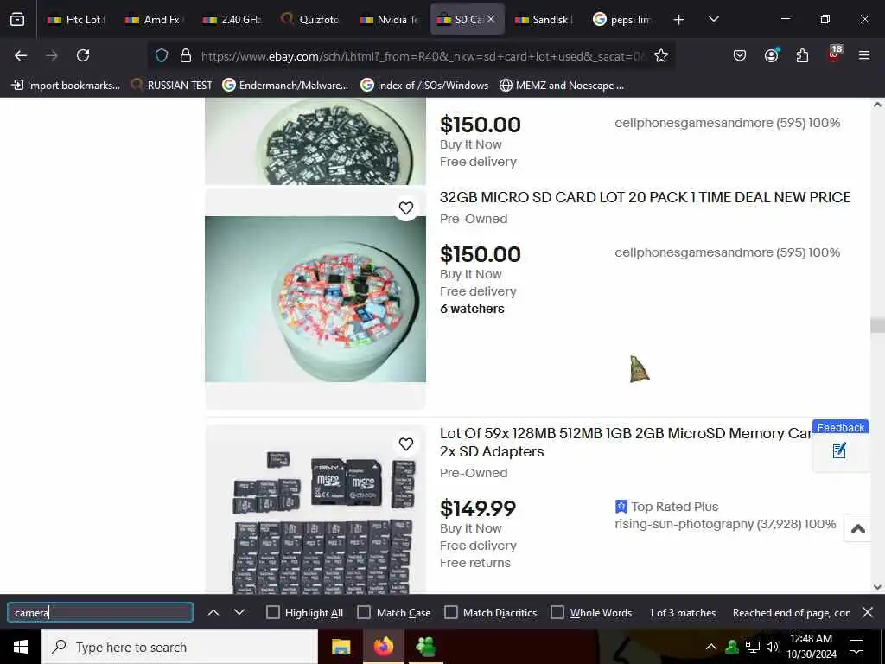885x664 pixels.
Task: Jump to next find match arrow
Action: coord(239,612)
